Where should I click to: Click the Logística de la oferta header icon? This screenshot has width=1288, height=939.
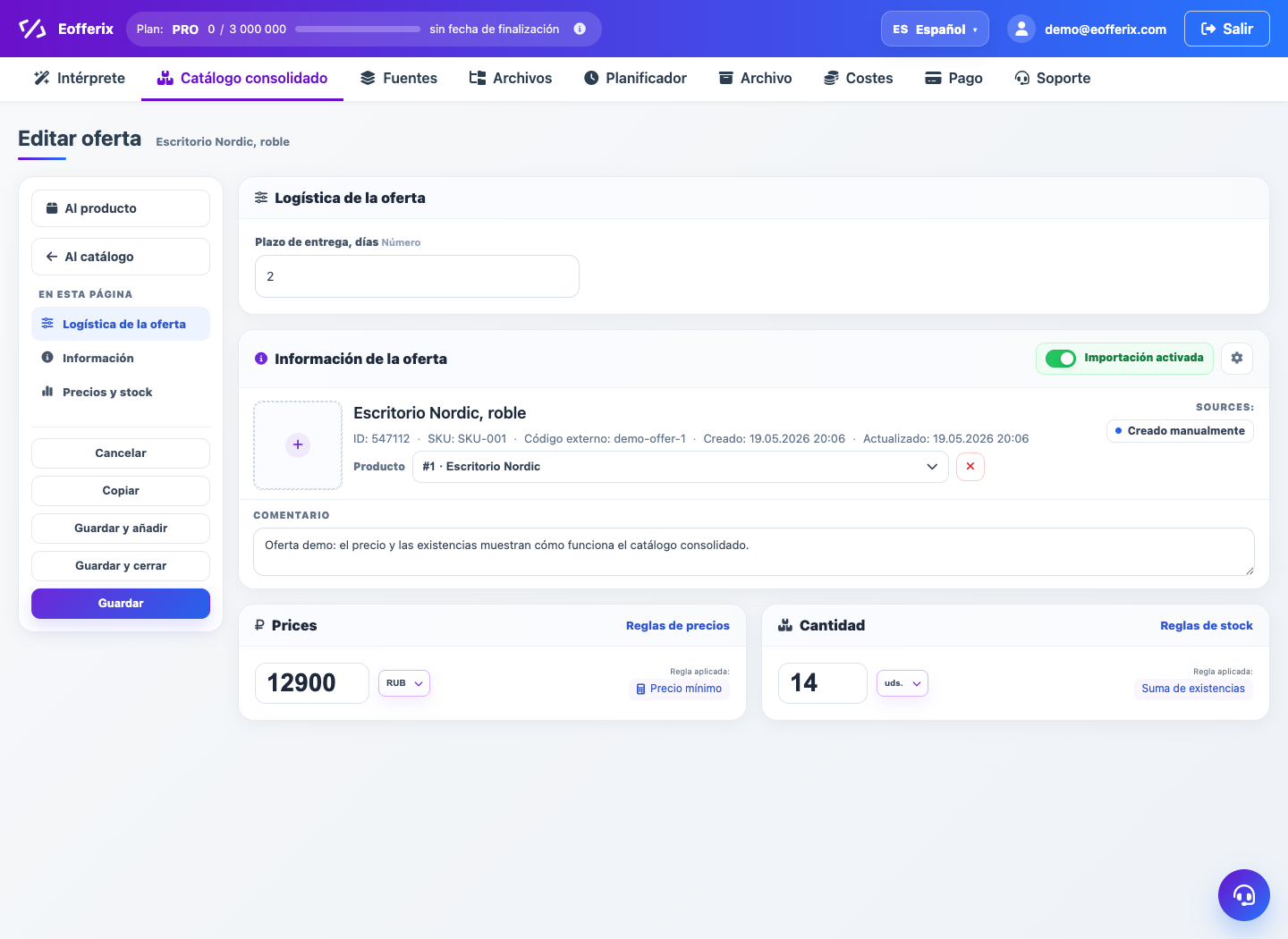(261, 198)
